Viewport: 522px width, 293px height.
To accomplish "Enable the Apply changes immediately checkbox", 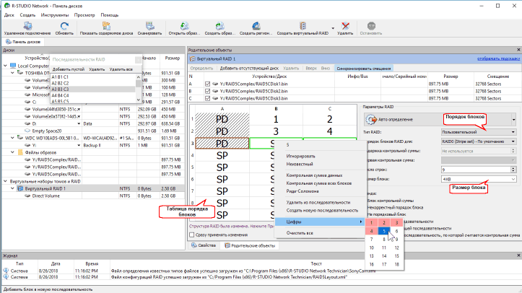I will tap(192, 235).
